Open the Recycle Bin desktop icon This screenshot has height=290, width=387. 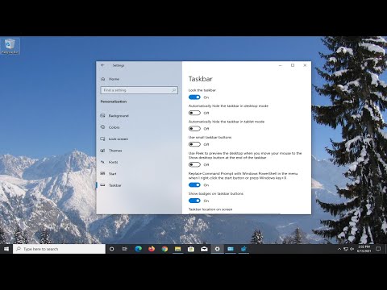(x=10, y=46)
